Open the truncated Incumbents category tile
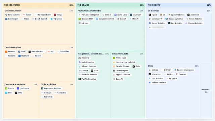Screen dimensions: 215x121 tap(206, 90)
